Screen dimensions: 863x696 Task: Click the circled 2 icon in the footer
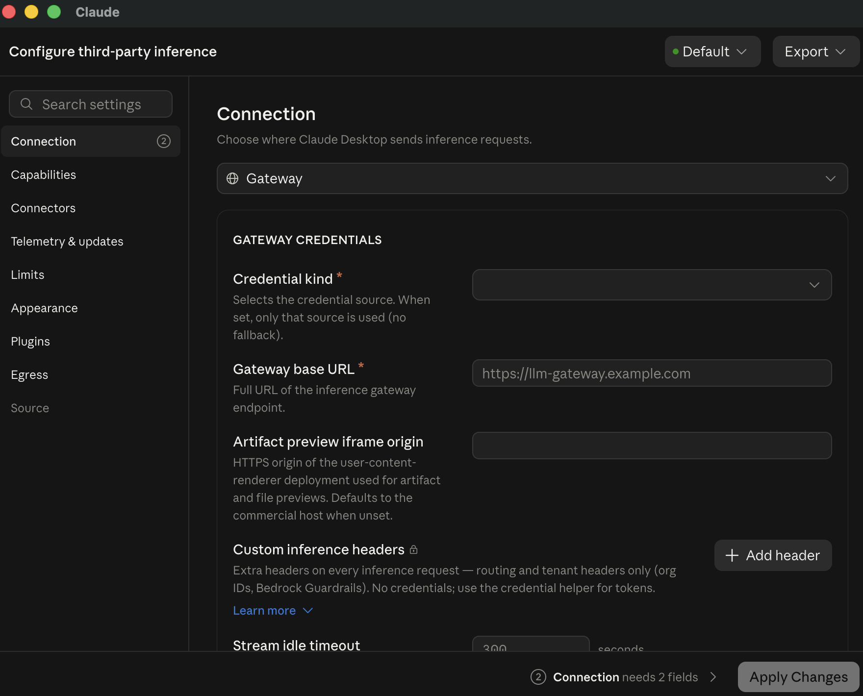tap(538, 677)
